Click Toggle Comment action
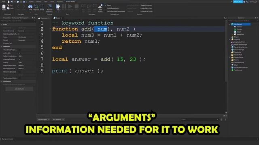Screen dimensions: 259x145 tap(146, 5)
